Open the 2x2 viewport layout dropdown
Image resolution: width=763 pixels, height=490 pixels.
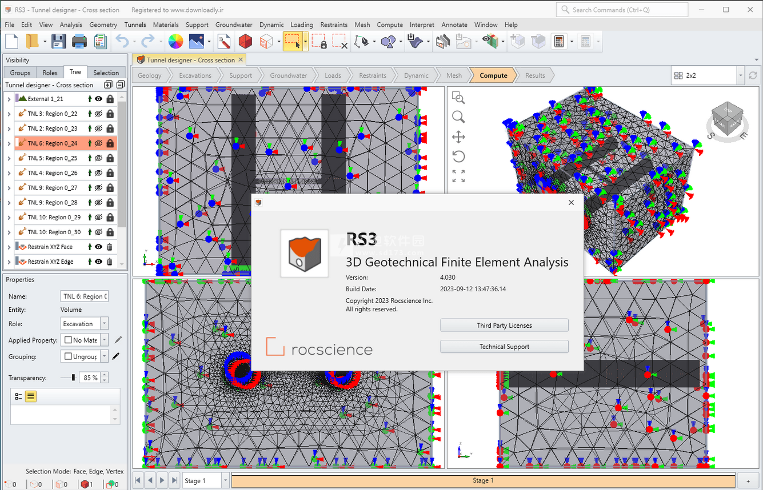740,75
